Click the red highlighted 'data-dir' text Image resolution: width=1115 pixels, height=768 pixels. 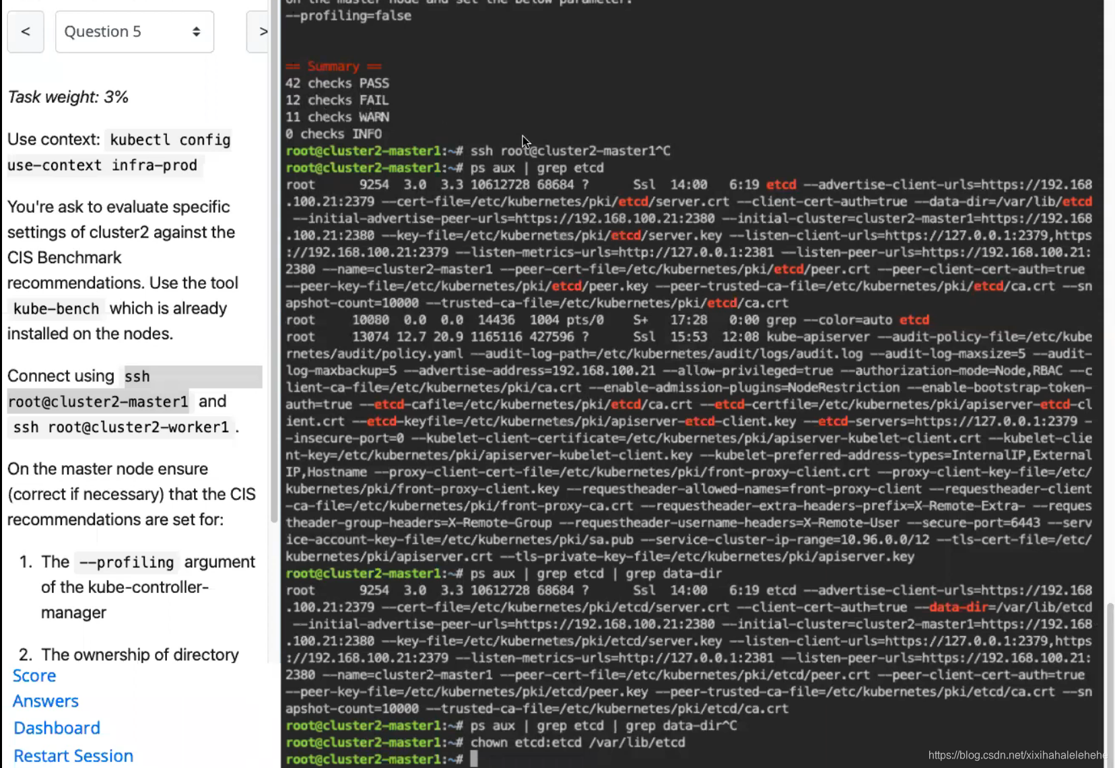click(958, 607)
